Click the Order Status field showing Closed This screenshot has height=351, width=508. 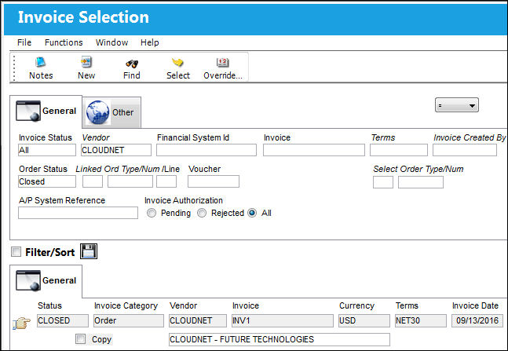point(47,181)
